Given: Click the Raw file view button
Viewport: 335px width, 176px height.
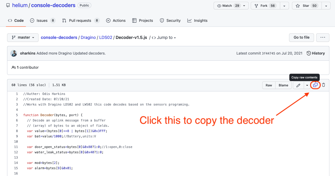Looking at the screenshot, I should [269, 85].
